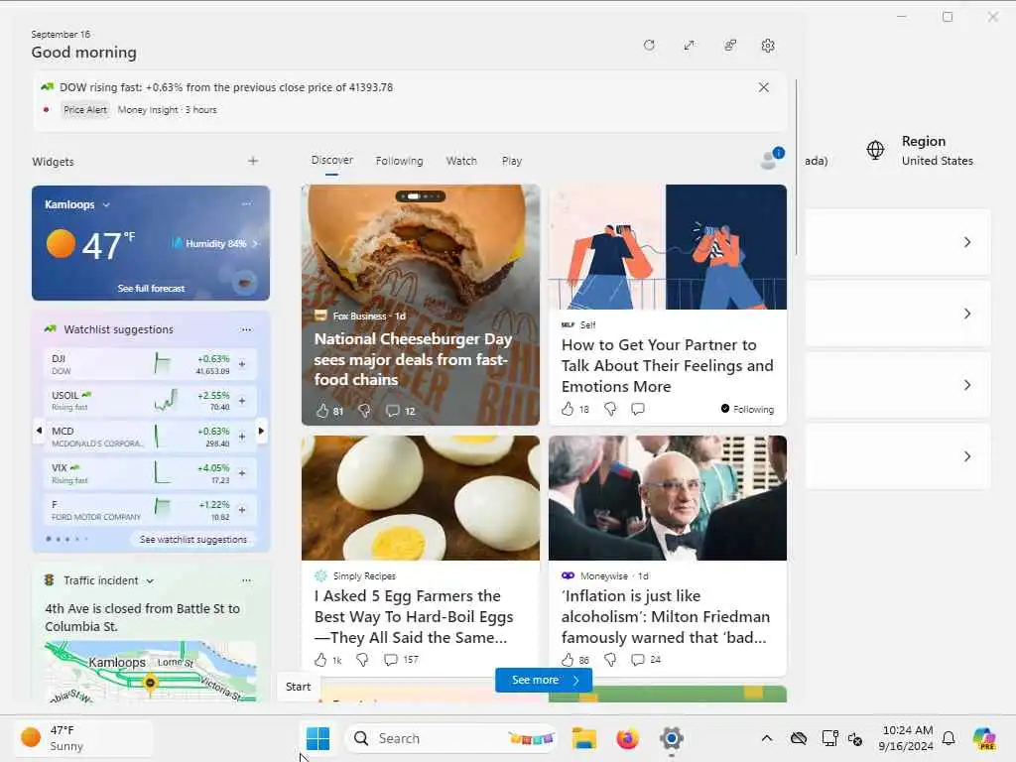Add Ford Motor Company to watchlist
This screenshot has height=762, width=1016.
(x=242, y=510)
